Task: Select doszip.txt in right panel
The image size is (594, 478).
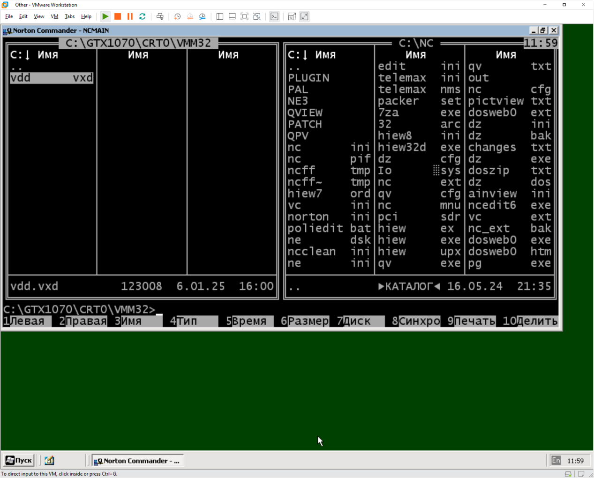Action: click(510, 171)
